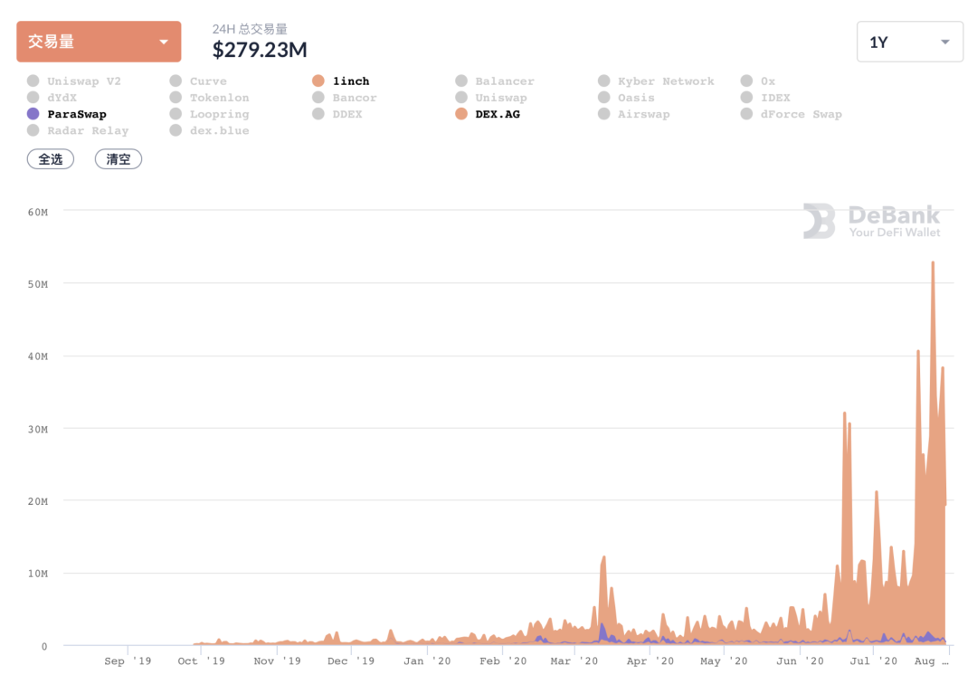Enable the Balancer series
The height and width of the screenshot is (684, 977).
point(495,81)
